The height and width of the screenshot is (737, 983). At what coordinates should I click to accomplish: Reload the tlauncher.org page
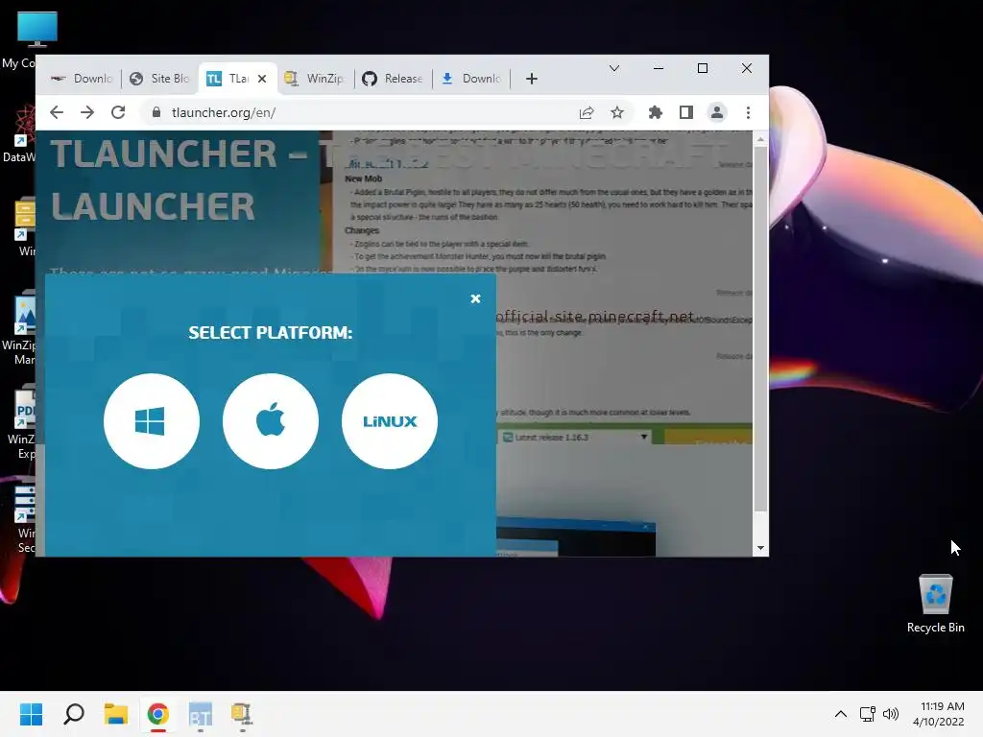[118, 112]
